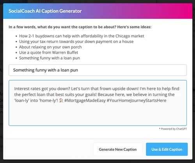The image size is (195, 163).
Task: Click the Powered by ChatGPT note
Action: point(173,129)
